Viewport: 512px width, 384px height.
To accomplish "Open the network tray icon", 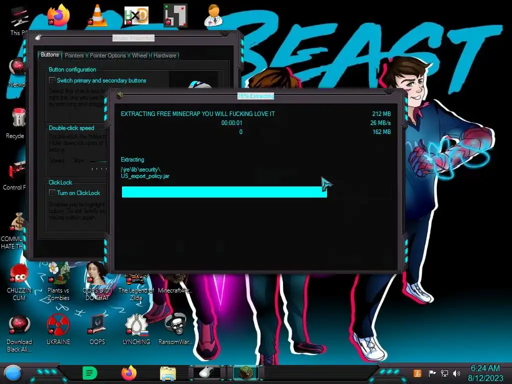I will pyautogui.click(x=444, y=373).
